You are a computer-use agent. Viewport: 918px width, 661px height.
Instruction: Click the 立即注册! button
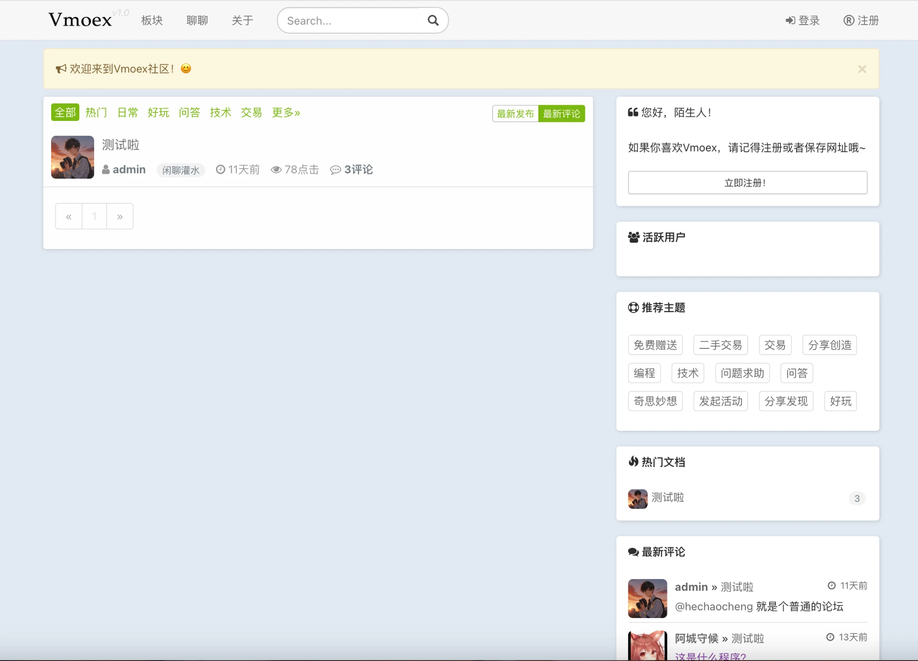(747, 183)
